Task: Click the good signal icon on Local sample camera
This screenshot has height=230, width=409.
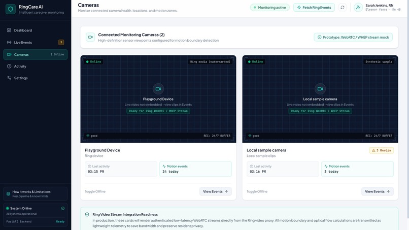Action: [x=250, y=136]
